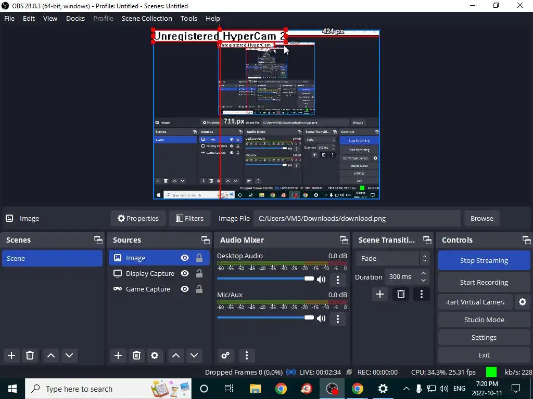Mute Mic/Aux speaker icon

click(321, 318)
